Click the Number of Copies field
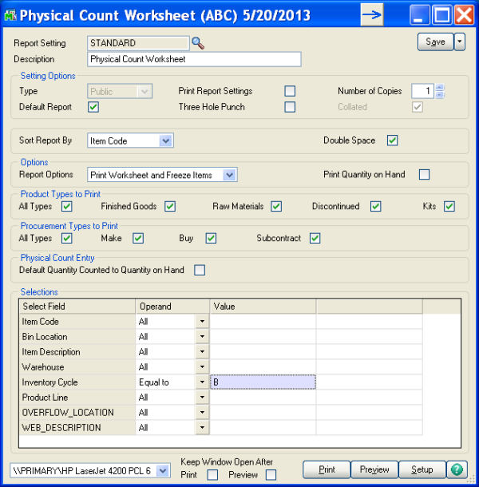The image size is (479, 487). (422, 91)
